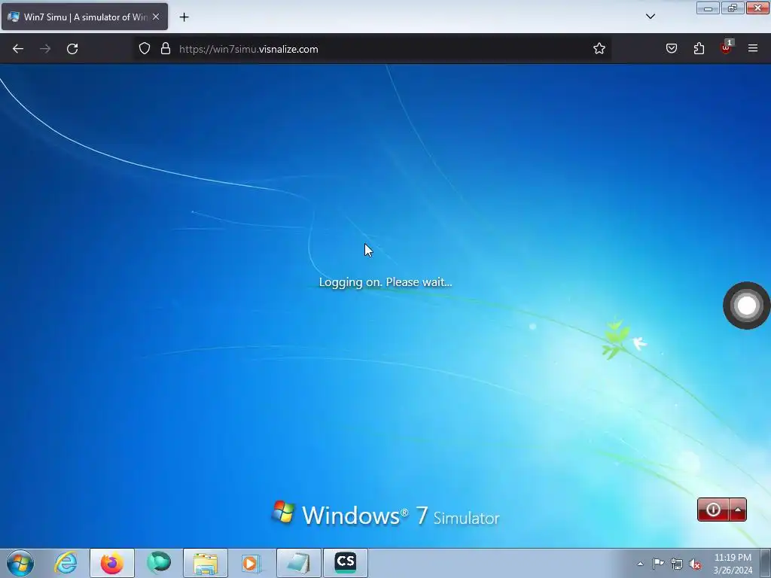Screen dimensions: 771x578
Task: Click the forward navigation arrow
Action: pyautogui.click(x=45, y=49)
